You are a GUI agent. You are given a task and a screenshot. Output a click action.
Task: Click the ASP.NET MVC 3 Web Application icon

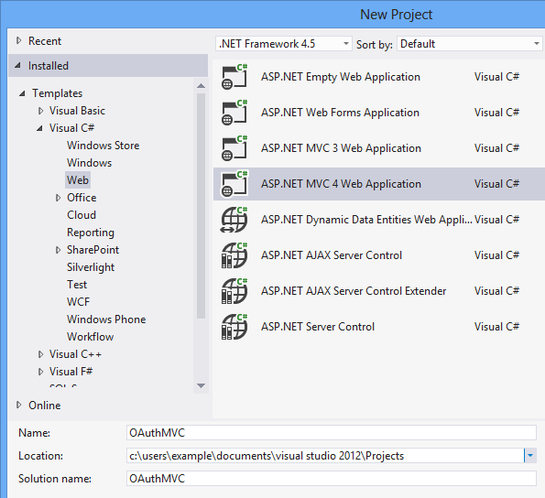click(x=234, y=148)
